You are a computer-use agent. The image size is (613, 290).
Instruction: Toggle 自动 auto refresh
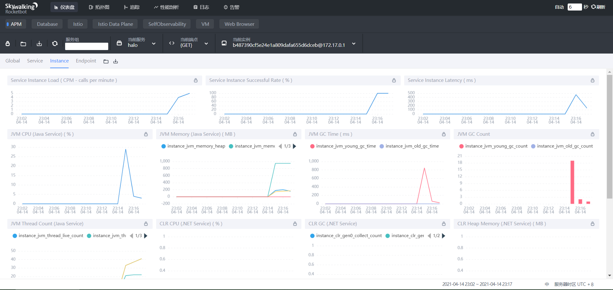click(x=559, y=7)
